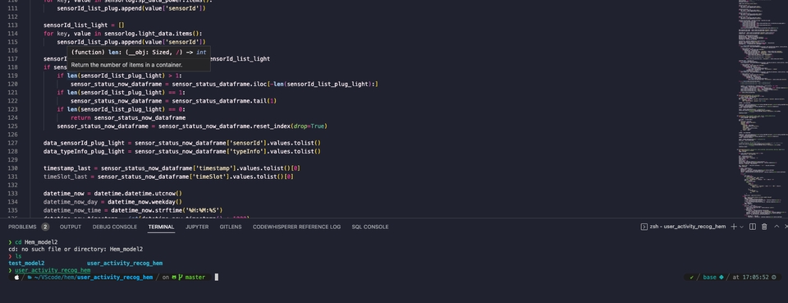Switch to the SQL Console tab
Image resolution: width=788 pixels, height=303 pixels.
[370, 227]
